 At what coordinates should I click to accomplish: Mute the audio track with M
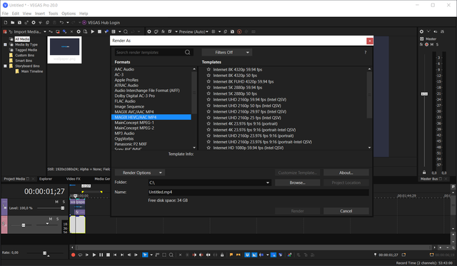pos(51,219)
